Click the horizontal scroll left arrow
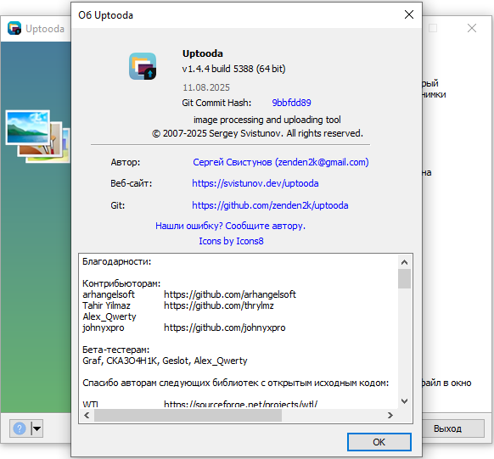Screen dimensions: 494x459 [87, 416]
